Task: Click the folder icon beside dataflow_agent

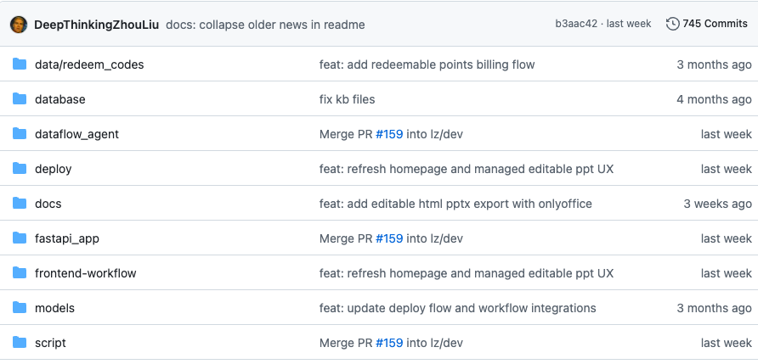Action: 20,134
